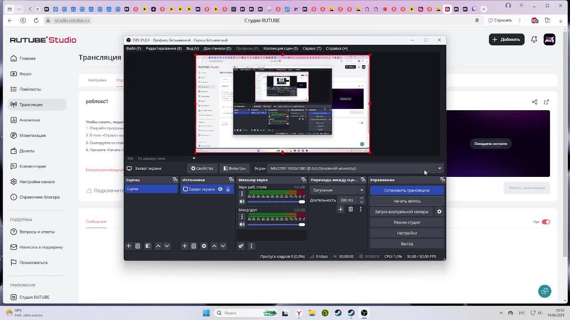The height and width of the screenshot is (320, 570).
Task: Open OBS Studio from the taskbar
Action: [x=364, y=313]
